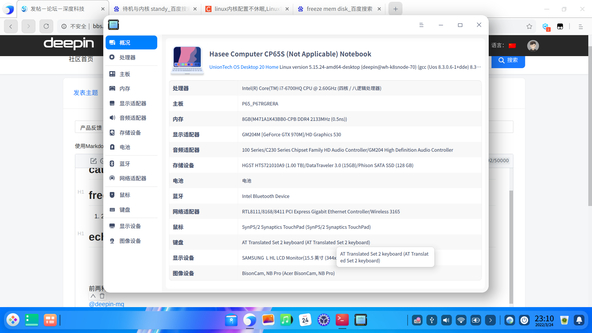Select 显示适配器 in device manager sidebar
This screenshot has height=333, width=592.
(133, 103)
